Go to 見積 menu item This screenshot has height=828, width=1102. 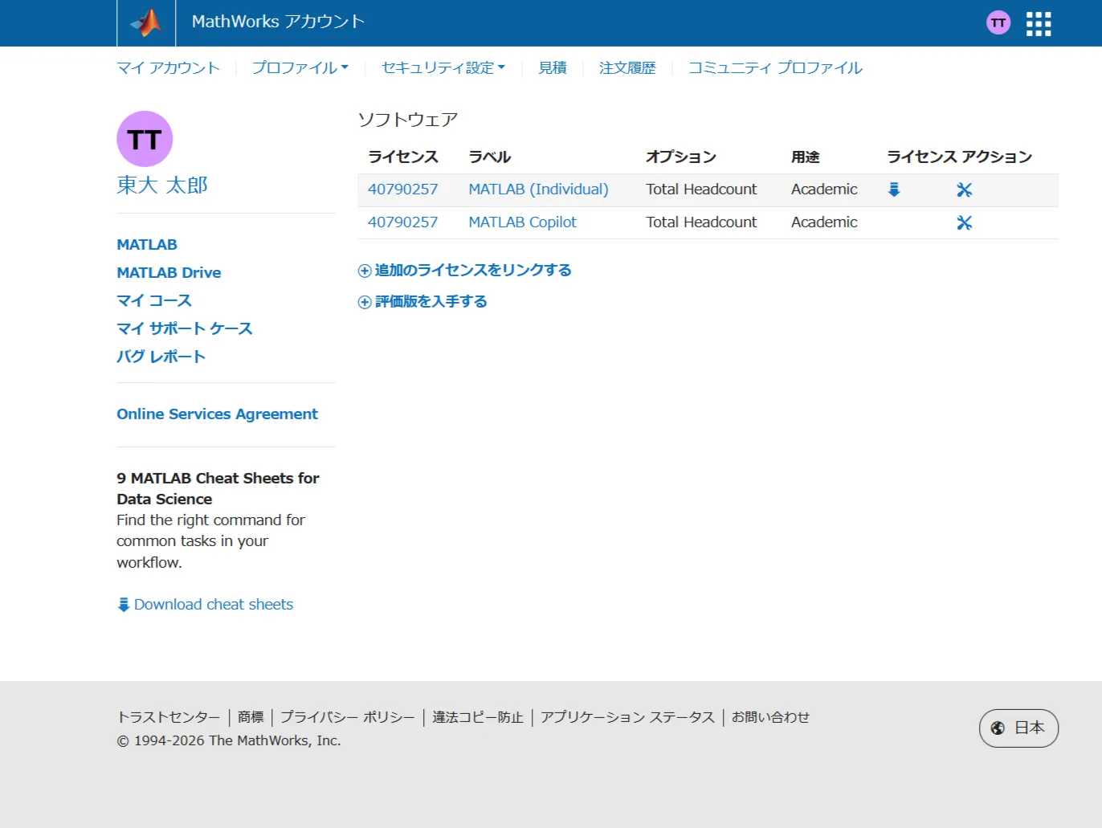tap(553, 68)
